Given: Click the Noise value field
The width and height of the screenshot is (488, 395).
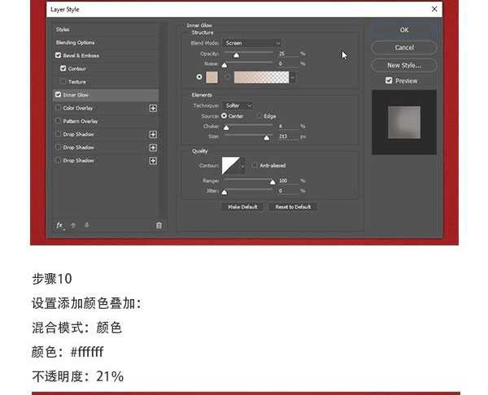Looking at the screenshot, I should [x=287, y=63].
